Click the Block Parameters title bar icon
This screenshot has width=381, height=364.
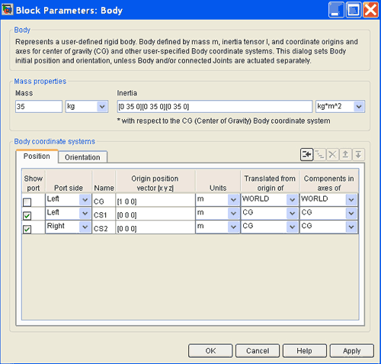coord(7,10)
